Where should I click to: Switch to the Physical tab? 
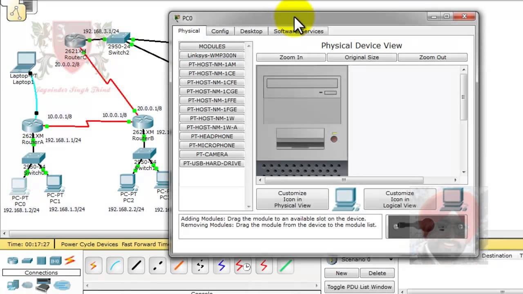coord(189,31)
